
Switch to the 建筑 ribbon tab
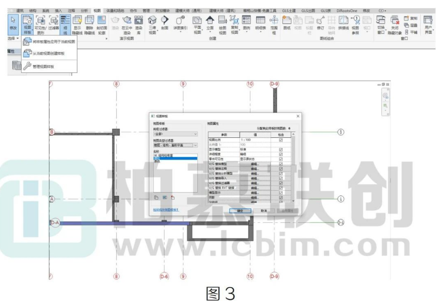pyautogui.click(x=20, y=10)
